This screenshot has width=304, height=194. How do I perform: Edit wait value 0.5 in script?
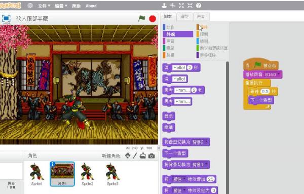tap(264, 91)
